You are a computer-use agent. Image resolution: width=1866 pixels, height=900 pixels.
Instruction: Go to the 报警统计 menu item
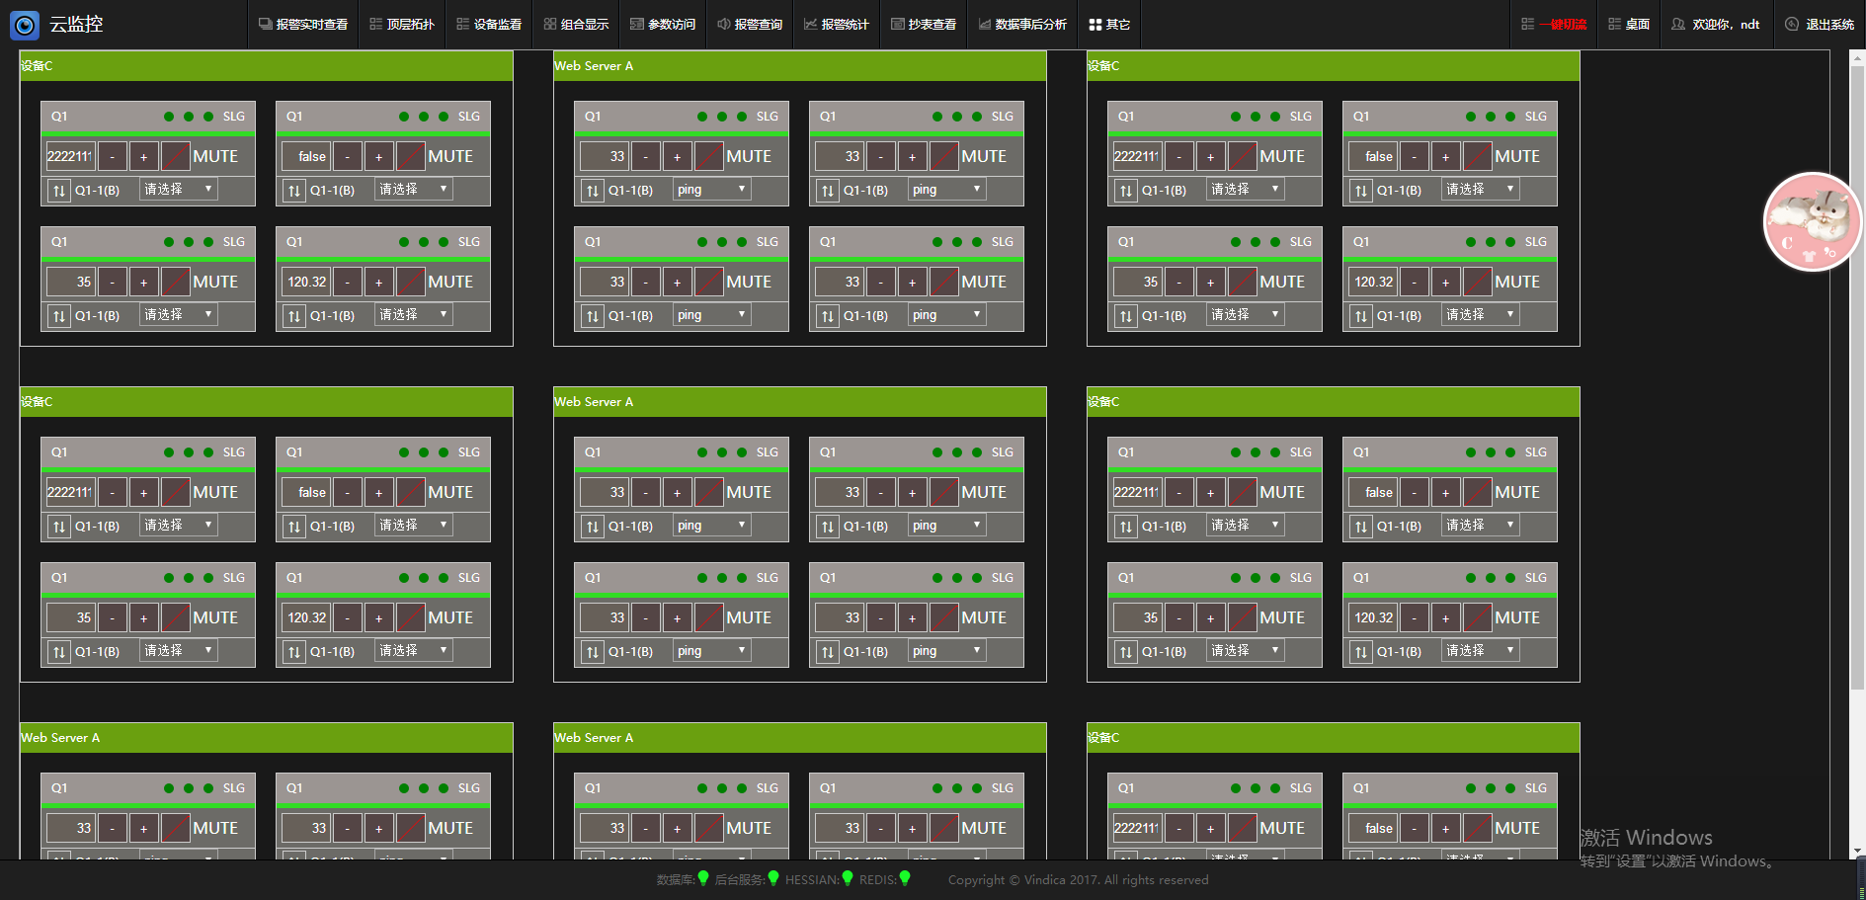click(x=836, y=24)
